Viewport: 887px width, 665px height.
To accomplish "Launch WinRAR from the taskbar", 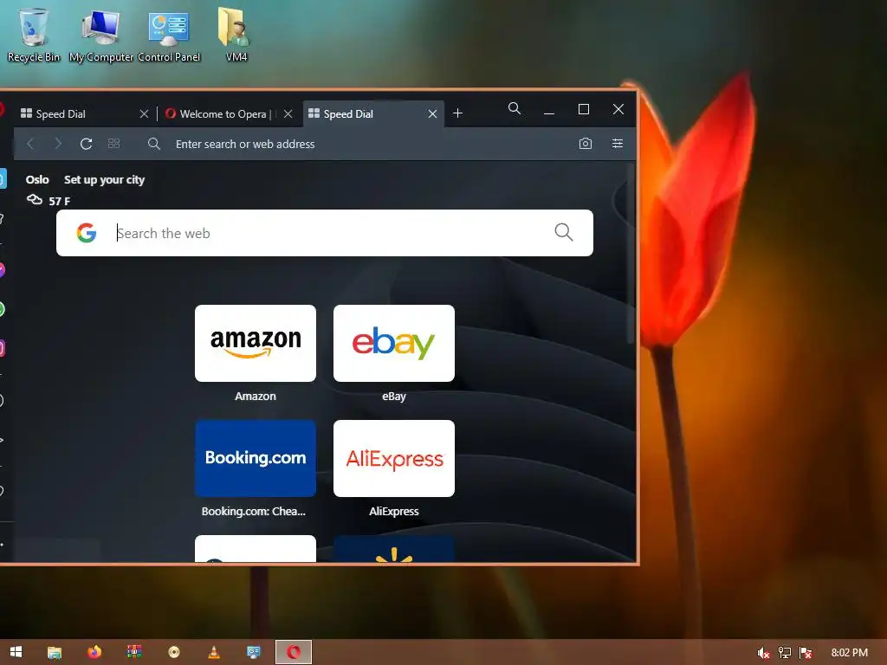I will pos(134,652).
